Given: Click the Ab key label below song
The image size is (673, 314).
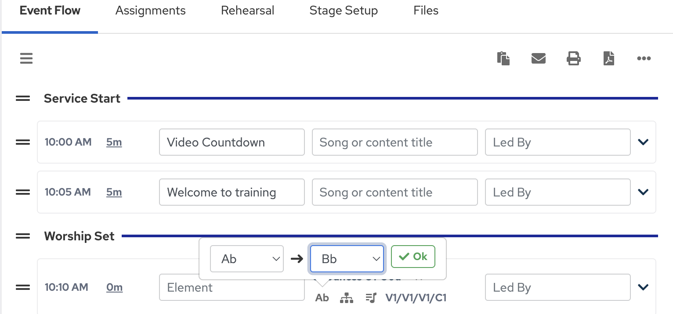Looking at the screenshot, I should tap(322, 298).
